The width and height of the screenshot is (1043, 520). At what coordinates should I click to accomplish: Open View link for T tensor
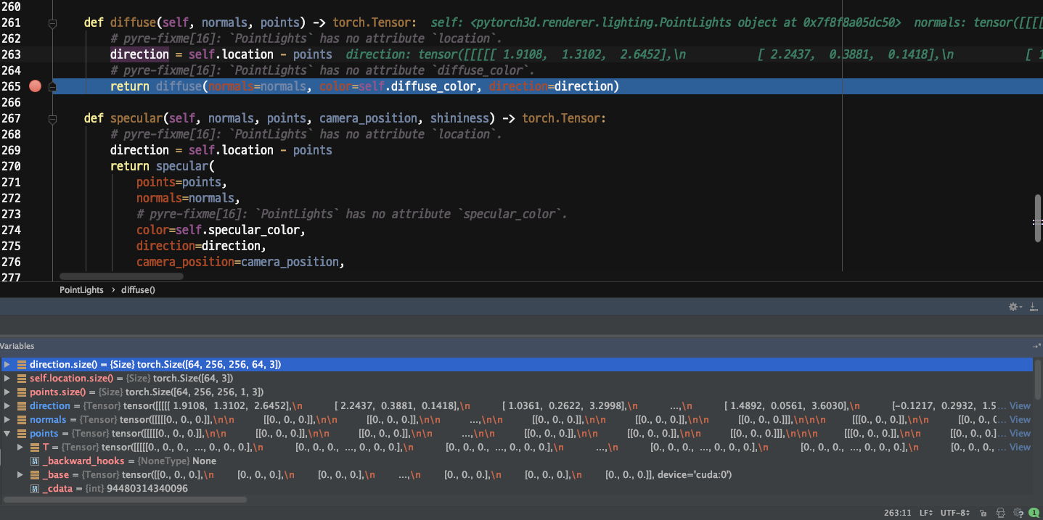coord(1020,447)
